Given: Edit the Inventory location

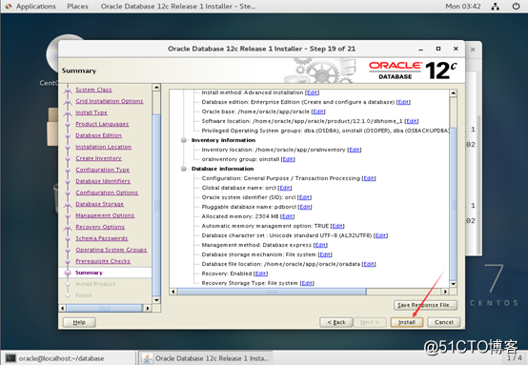Looking at the screenshot, I should click(355, 150).
